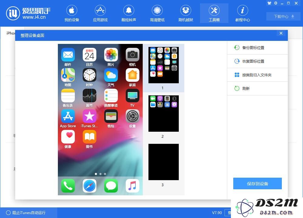This screenshot has height=218, width=303.
Task: Select the 股市 Stocks icon
Action: click(89, 96)
